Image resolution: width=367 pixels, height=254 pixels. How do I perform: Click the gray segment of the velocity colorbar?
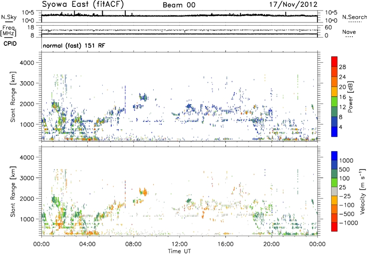click(x=334, y=192)
